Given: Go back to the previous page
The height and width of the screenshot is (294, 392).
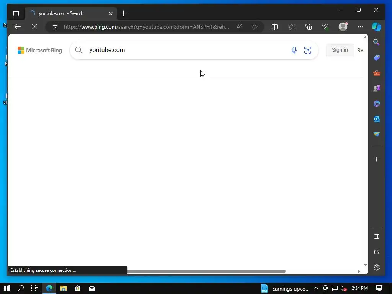Looking at the screenshot, I should point(18,27).
